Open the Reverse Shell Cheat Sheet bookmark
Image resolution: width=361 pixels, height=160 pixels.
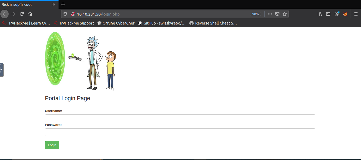click(x=213, y=23)
